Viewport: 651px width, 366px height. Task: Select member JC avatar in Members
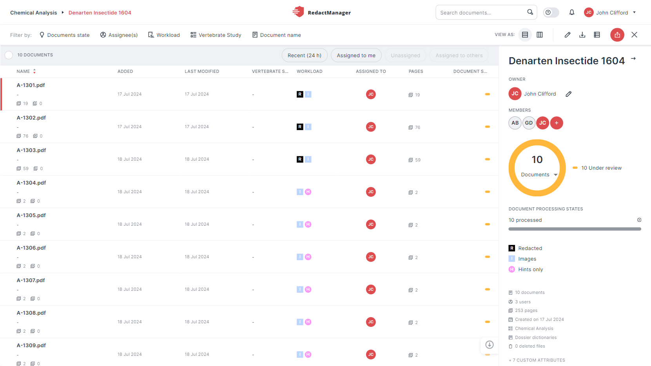[x=542, y=123]
